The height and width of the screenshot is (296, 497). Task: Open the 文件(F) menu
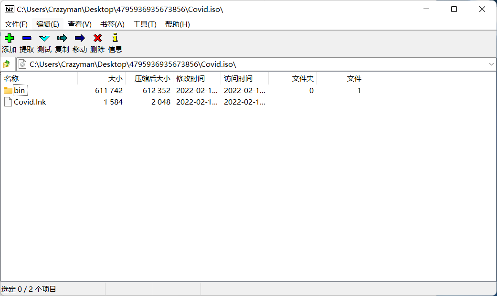(16, 24)
